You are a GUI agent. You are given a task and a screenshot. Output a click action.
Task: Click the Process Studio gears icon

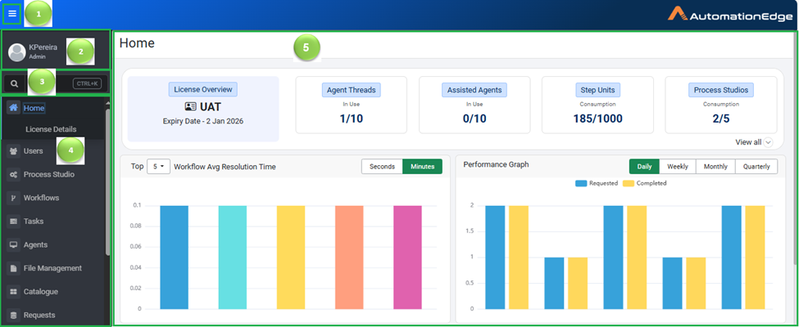(14, 175)
